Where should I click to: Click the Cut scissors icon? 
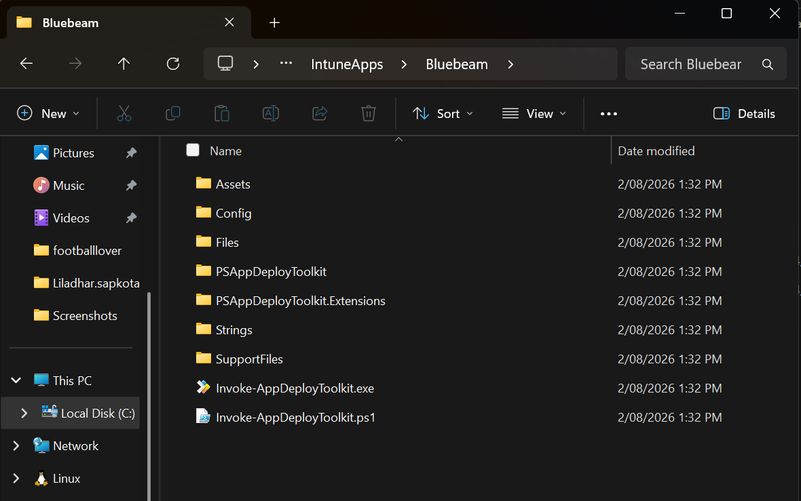(124, 113)
